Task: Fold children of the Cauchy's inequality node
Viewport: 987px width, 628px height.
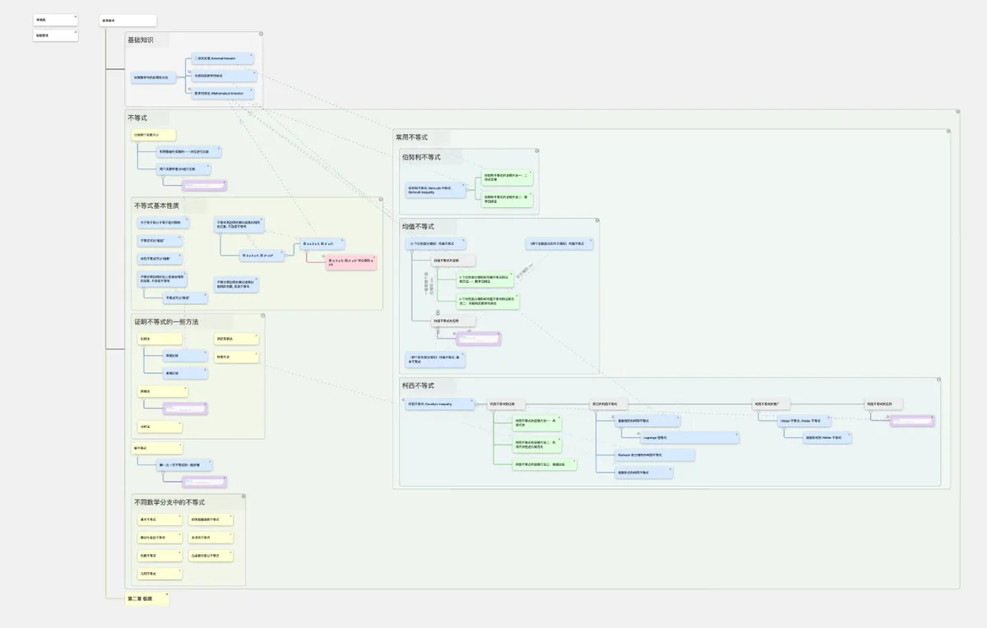Action: click(x=477, y=404)
